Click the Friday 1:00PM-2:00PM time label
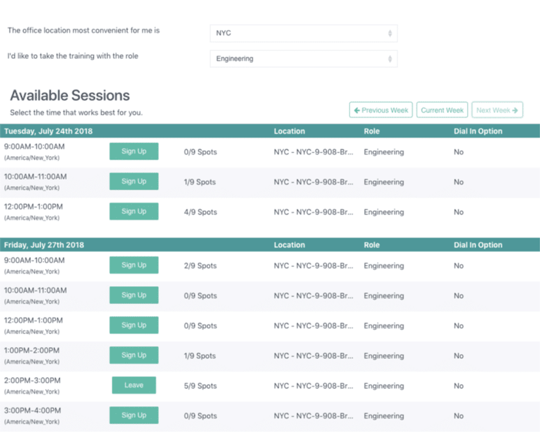Viewport: 540px width, 432px height. click(31, 351)
